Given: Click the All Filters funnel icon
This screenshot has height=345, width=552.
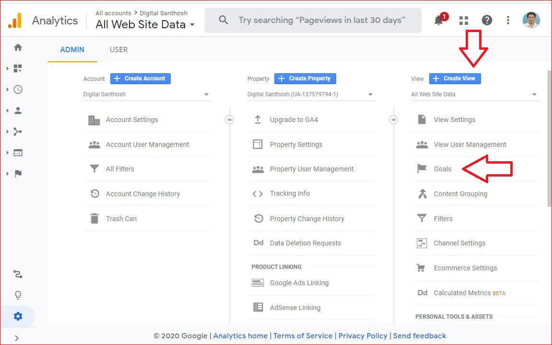Looking at the screenshot, I should (94, 169).
